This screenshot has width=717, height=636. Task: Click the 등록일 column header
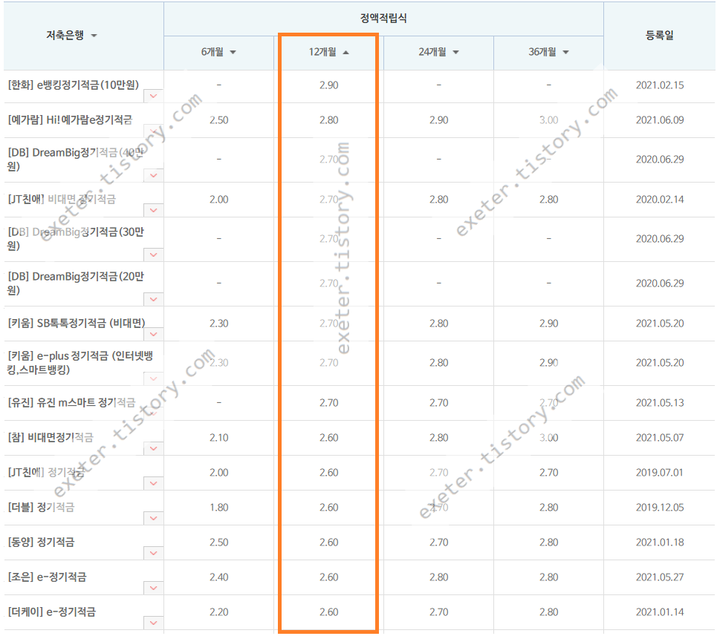(659, 36)
